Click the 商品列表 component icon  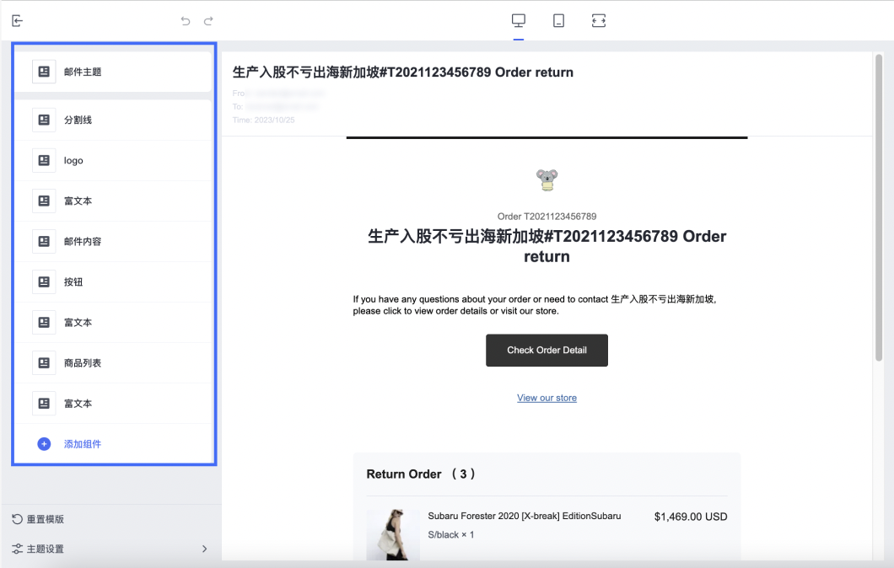(x=44, y=363)
